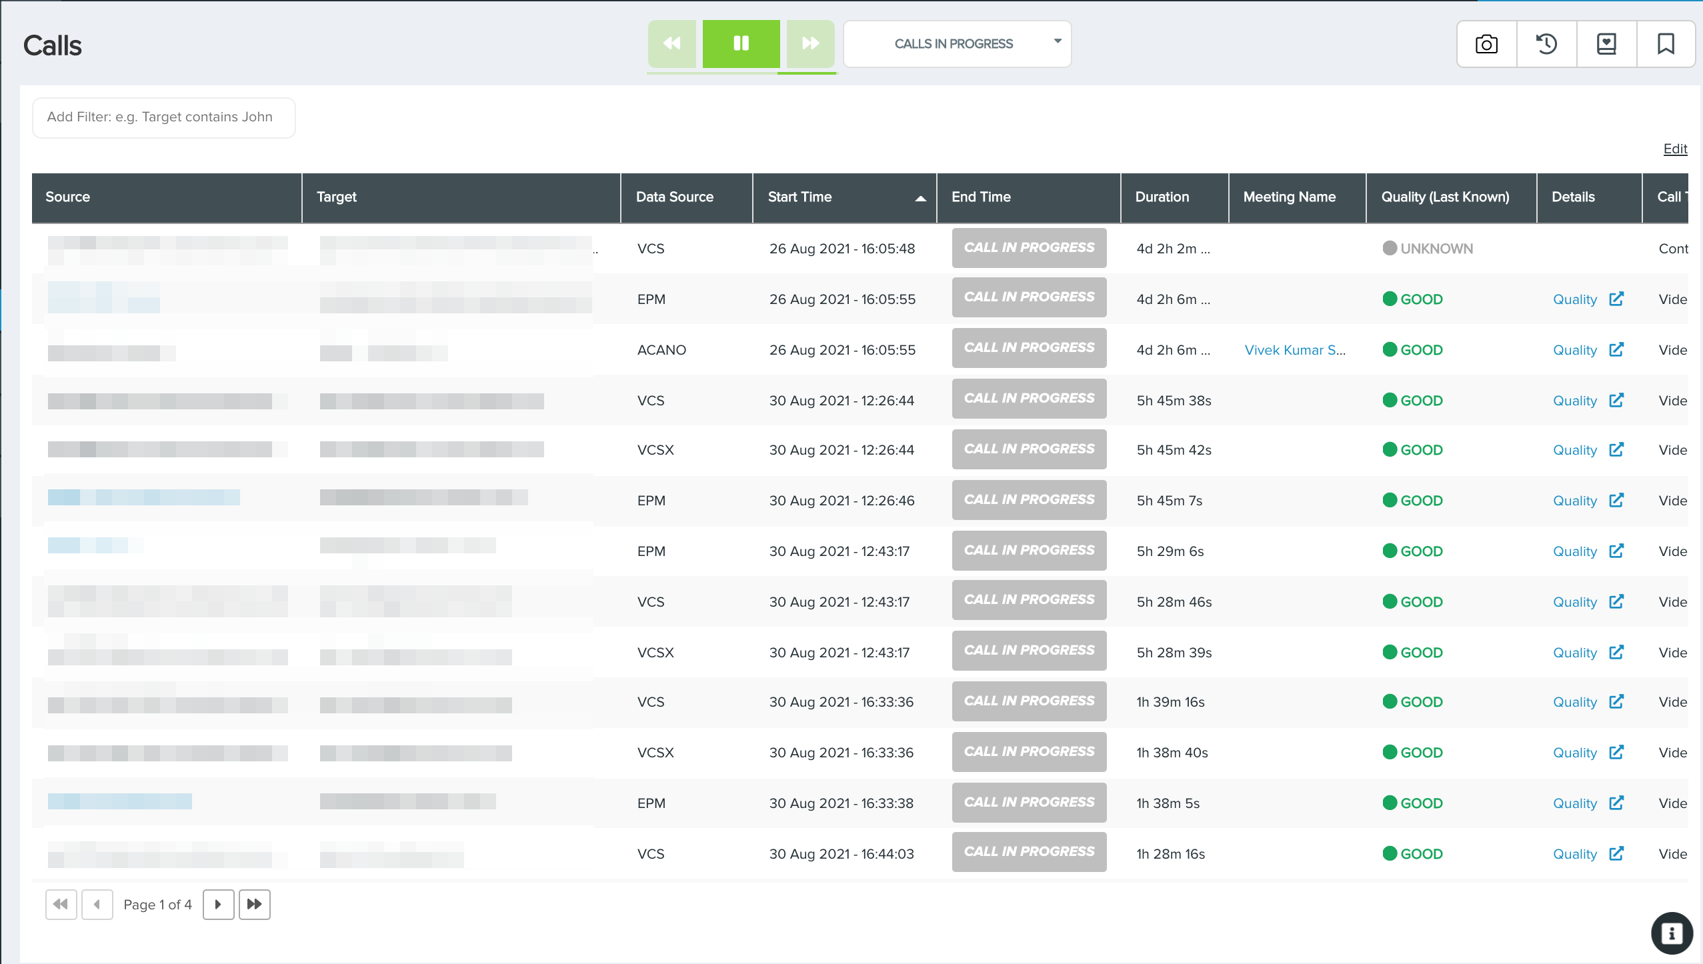Click Call In Progress badge for 16:44:03 call
This screenshot has height=964, width=1703.
1029,851
